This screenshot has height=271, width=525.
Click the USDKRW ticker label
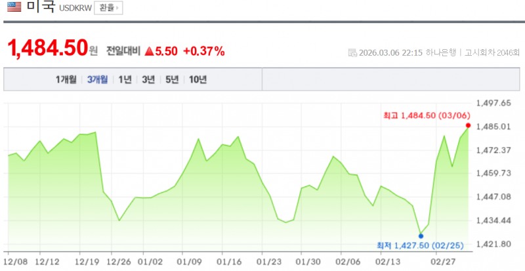pos(75,9)
